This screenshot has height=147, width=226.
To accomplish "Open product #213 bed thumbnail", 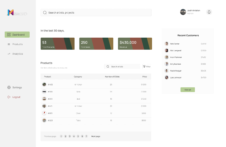I will pyautogui.click(x=44, y=99).
